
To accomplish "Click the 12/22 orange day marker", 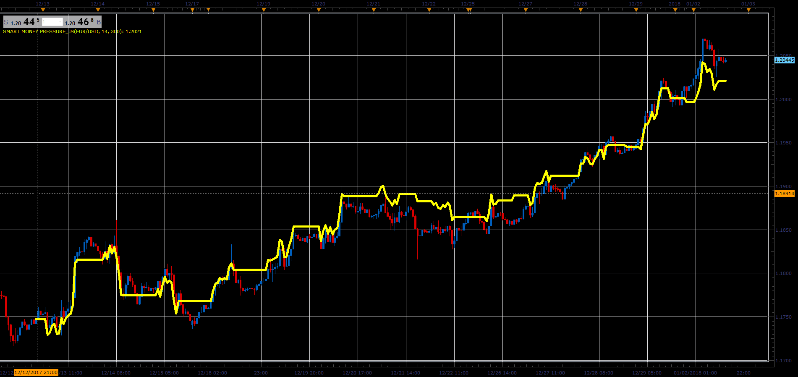I will click(429, 10).
